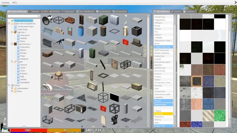Spawn the stacked cardboard boxes prop
Image resolution: width=237 pixels, height=133 pixels.
[59, 31]
